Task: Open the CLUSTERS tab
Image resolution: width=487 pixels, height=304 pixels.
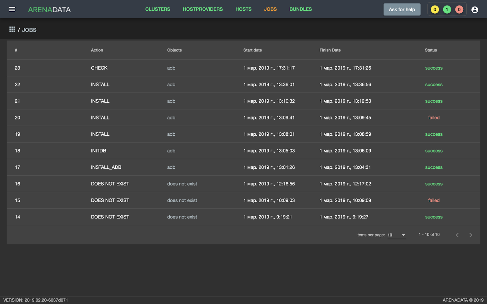Action: click(158, 9)
